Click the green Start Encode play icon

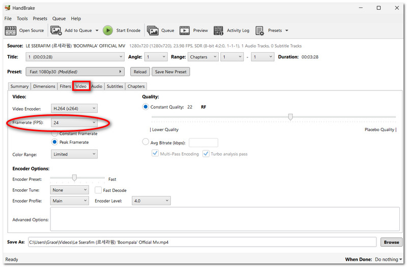point(108,30)
